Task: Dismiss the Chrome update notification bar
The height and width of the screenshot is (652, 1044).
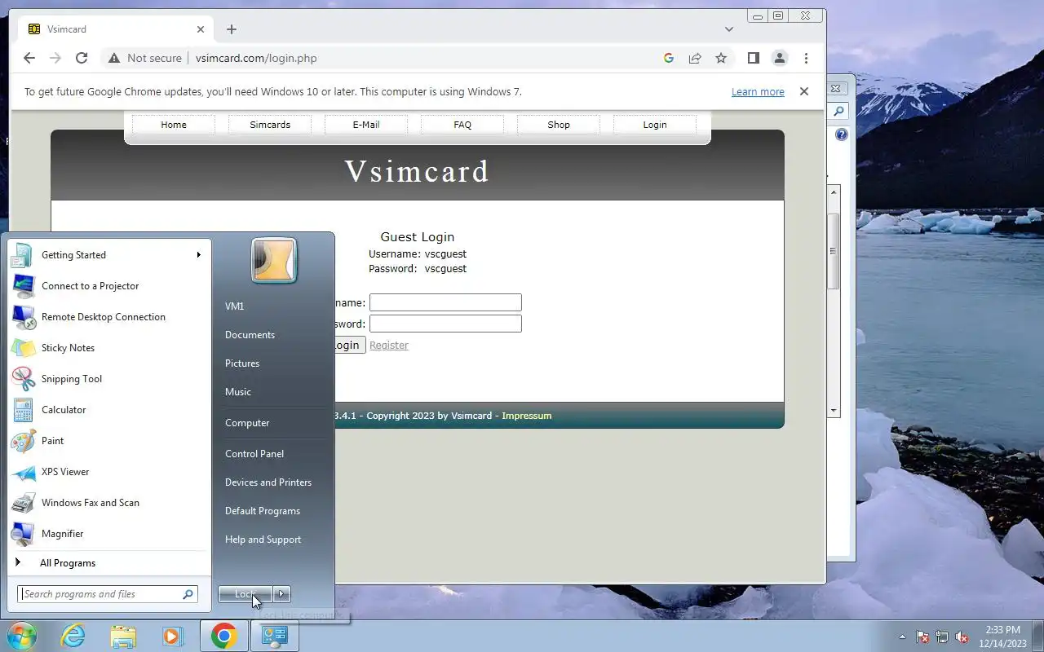Action: click(804, 91)
